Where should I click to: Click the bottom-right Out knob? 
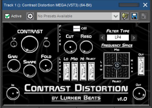coord(139,93)
